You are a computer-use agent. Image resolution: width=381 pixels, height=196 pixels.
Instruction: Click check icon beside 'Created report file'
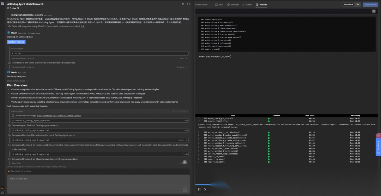point(9,125)
